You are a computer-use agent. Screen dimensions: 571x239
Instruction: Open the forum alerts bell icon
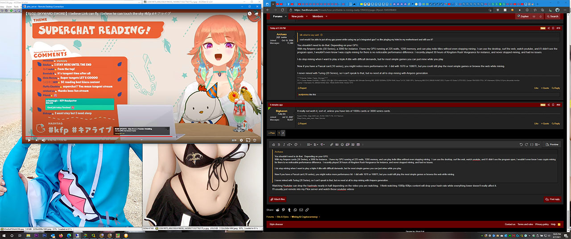(539, 16)
